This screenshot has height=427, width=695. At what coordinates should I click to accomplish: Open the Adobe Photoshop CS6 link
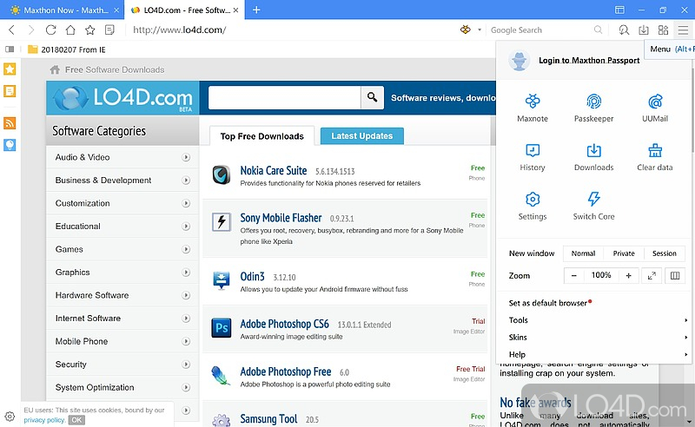(285, 325)
